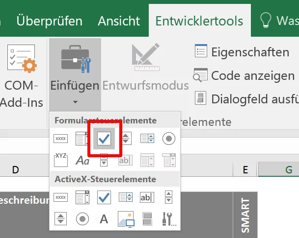The height and width of the screenshot is (238, 299).
Task: Click the SMART header cell
Action: click(x=245, y=215)
